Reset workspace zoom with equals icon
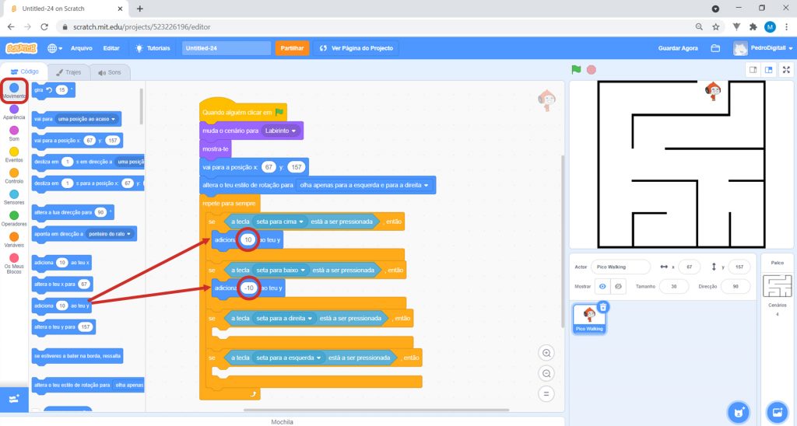Viewport: 797px width, 426px height. point(546,393)
